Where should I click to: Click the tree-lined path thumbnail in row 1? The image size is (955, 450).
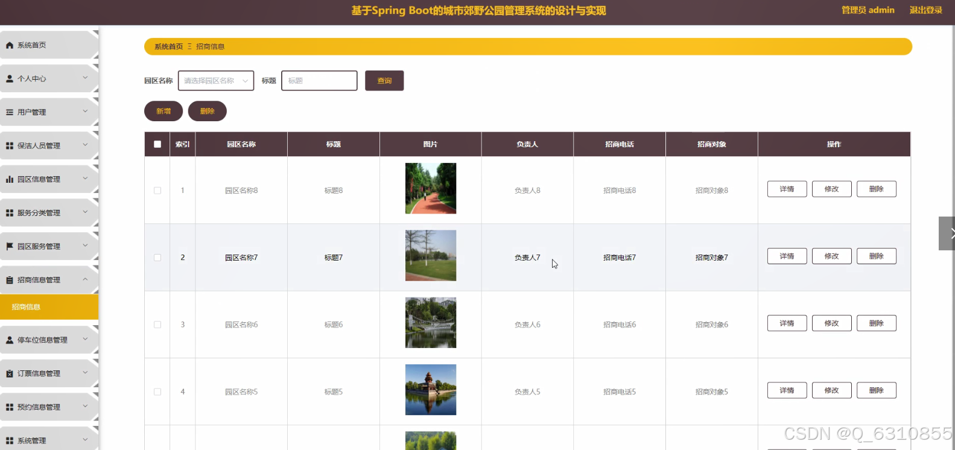(431, 188)
